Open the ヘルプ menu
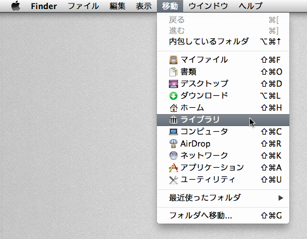Image resolution: width=307 pixels, height=239 pixels. (x=251, y=6)
